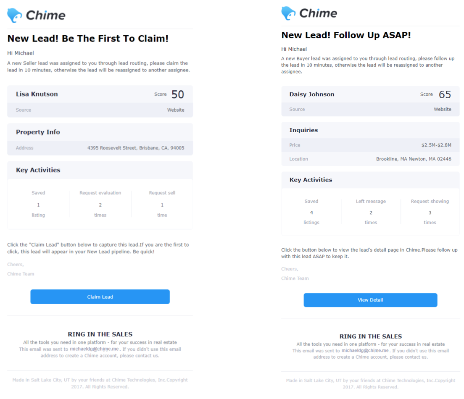
Task: Select the lead name Daisy Johnson
Action: click(x=312, y=94)
